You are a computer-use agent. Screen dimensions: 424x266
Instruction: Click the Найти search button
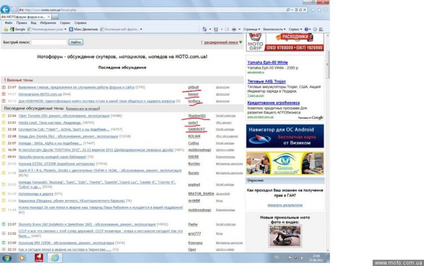(76, 42)
